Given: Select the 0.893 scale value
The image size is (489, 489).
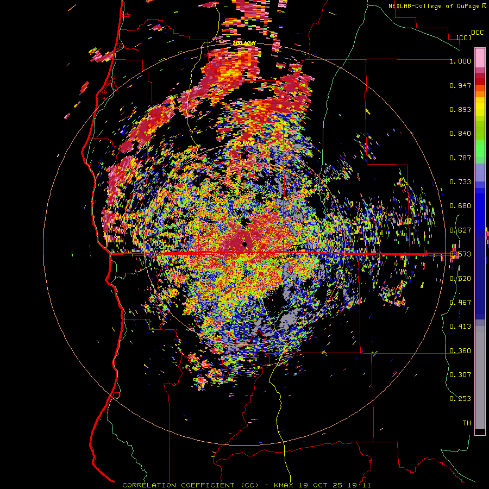Looking at the screenshot, I should (x=460, y=109).
